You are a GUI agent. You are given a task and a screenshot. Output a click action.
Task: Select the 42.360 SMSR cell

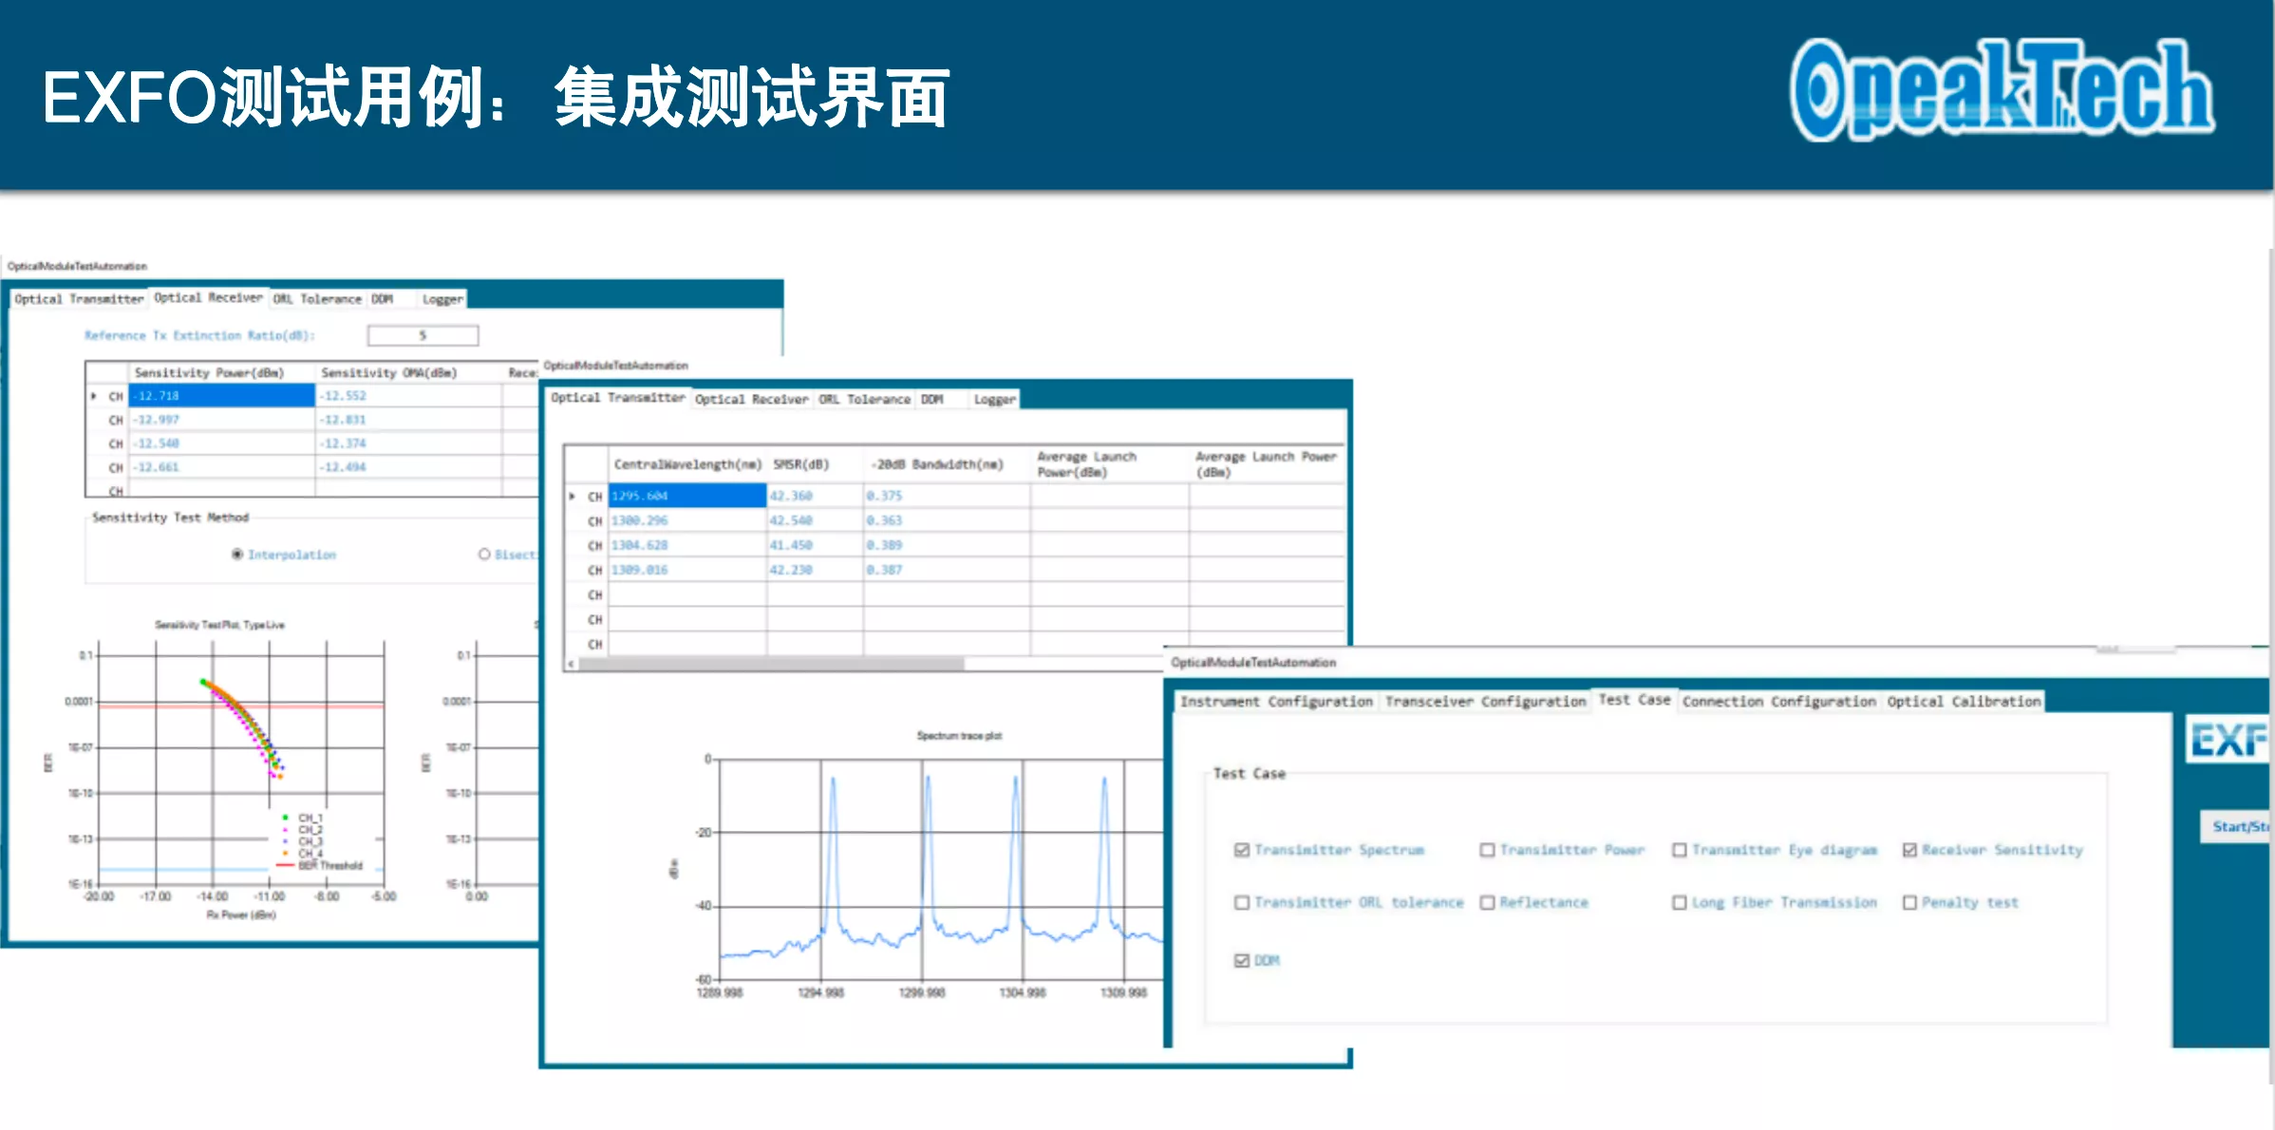pos(815,496)
